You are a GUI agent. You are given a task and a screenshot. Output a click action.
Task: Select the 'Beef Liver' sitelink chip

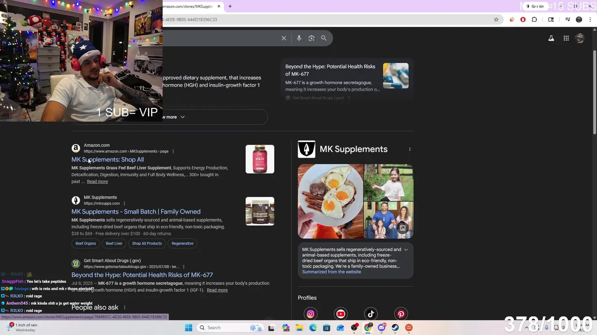click(114, 243)
